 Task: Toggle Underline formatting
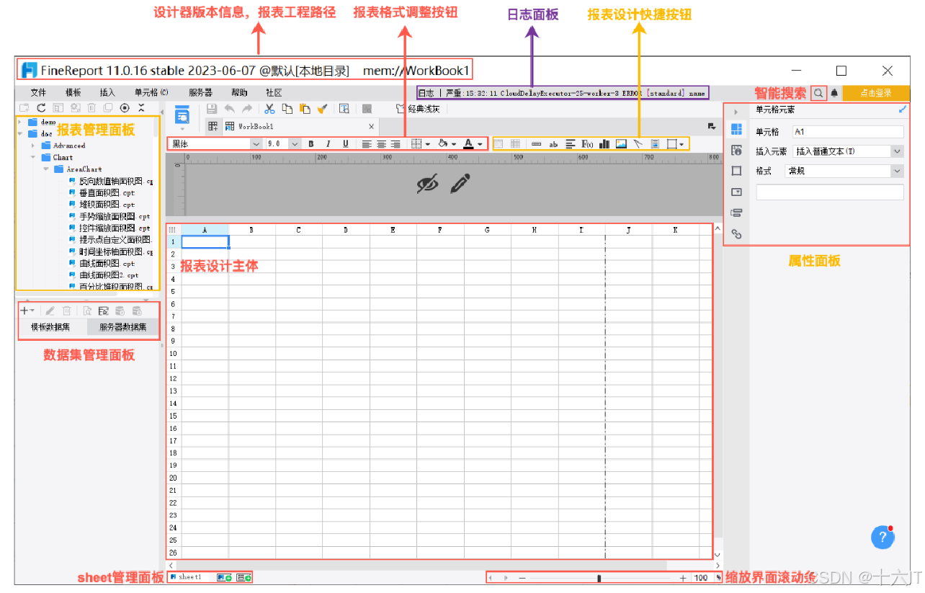345,144
